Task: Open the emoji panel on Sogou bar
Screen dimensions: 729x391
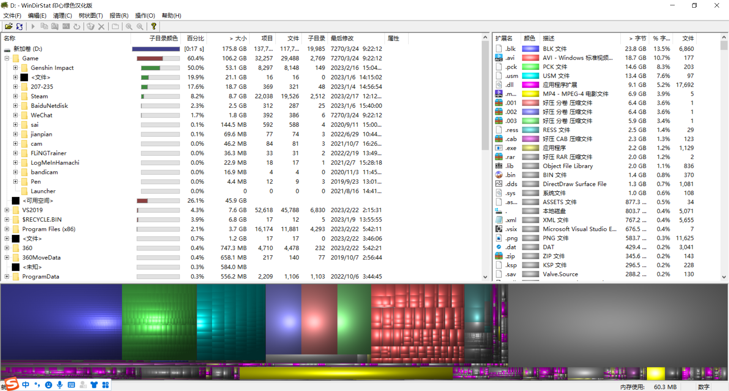Action: click(x=48, y=385)
